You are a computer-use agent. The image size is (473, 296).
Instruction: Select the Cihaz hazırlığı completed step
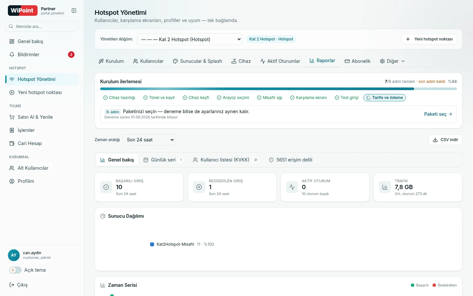coord(119,98)
